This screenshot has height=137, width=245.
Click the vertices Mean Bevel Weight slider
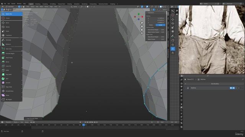click(x=156, y=30)
